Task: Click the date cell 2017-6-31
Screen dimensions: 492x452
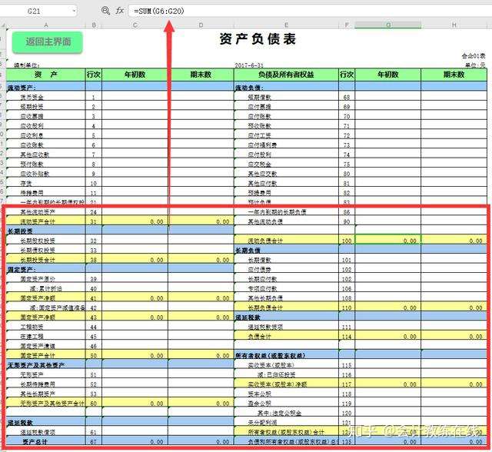Action: click(x=249, y=65)
